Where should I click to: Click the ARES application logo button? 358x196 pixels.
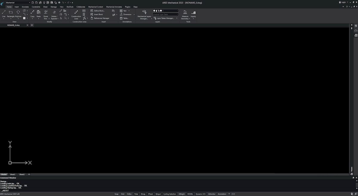click(x=2, y=3)
